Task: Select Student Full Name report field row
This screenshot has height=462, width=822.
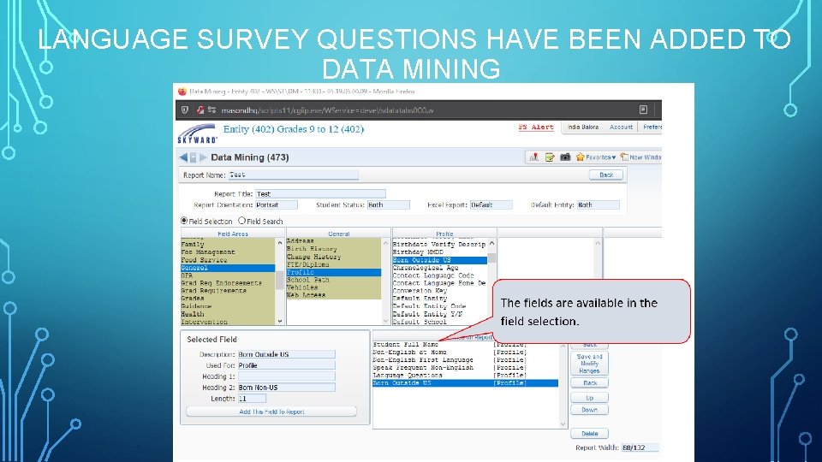Action: click(466, 345)
